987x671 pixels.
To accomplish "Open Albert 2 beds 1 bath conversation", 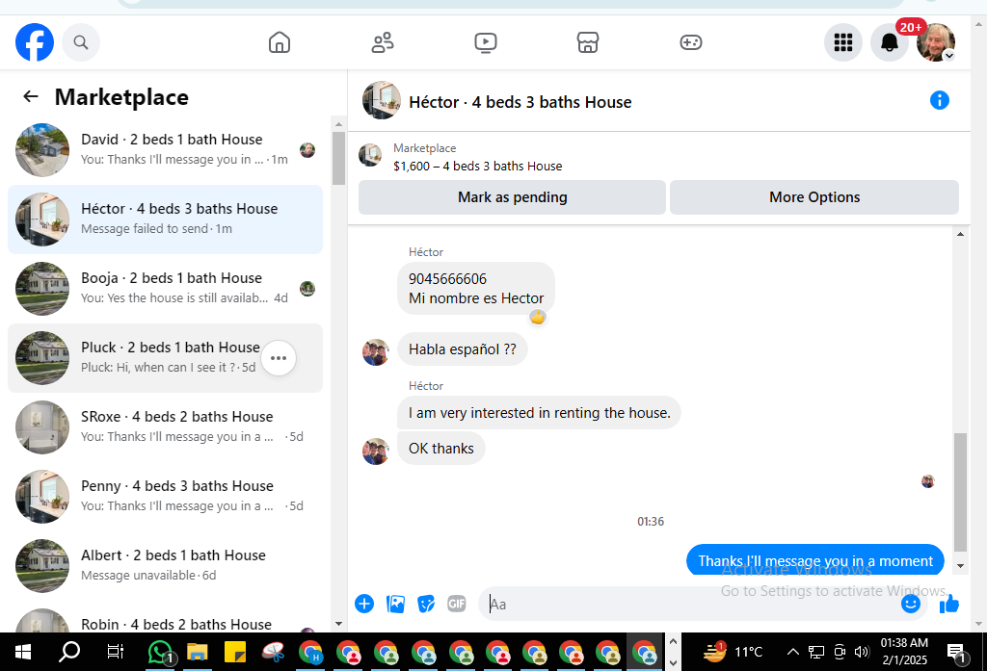I will (165, 565).
